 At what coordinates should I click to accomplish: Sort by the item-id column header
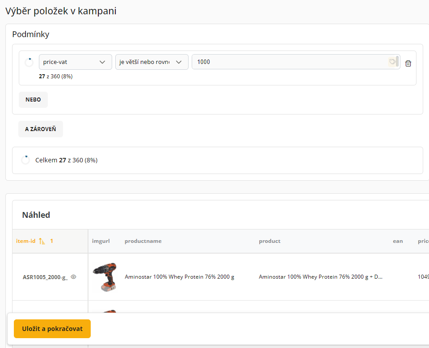click(x=25, y=241)
